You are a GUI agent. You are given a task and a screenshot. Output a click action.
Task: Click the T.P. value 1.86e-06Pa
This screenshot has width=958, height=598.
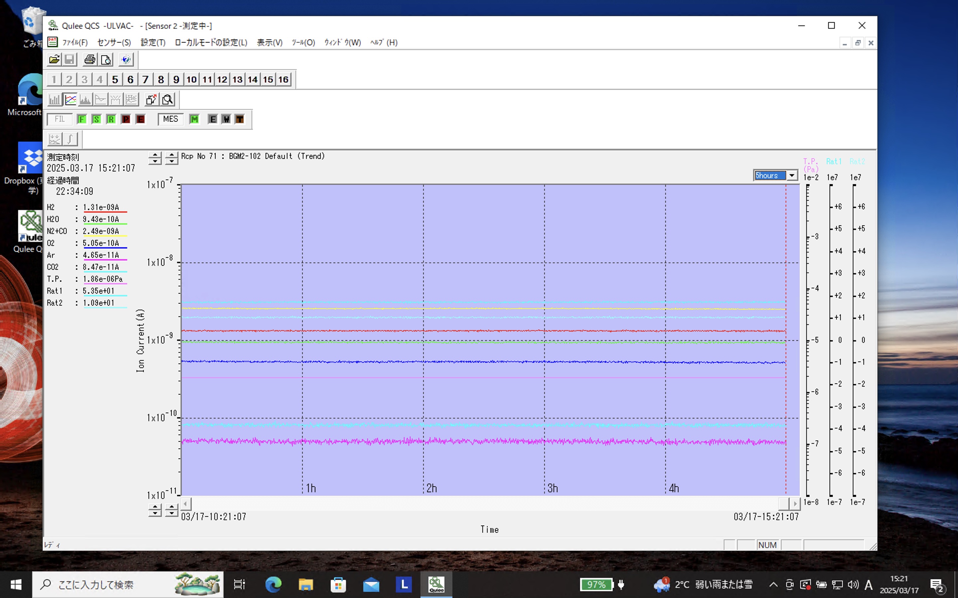tap(102, 279)
